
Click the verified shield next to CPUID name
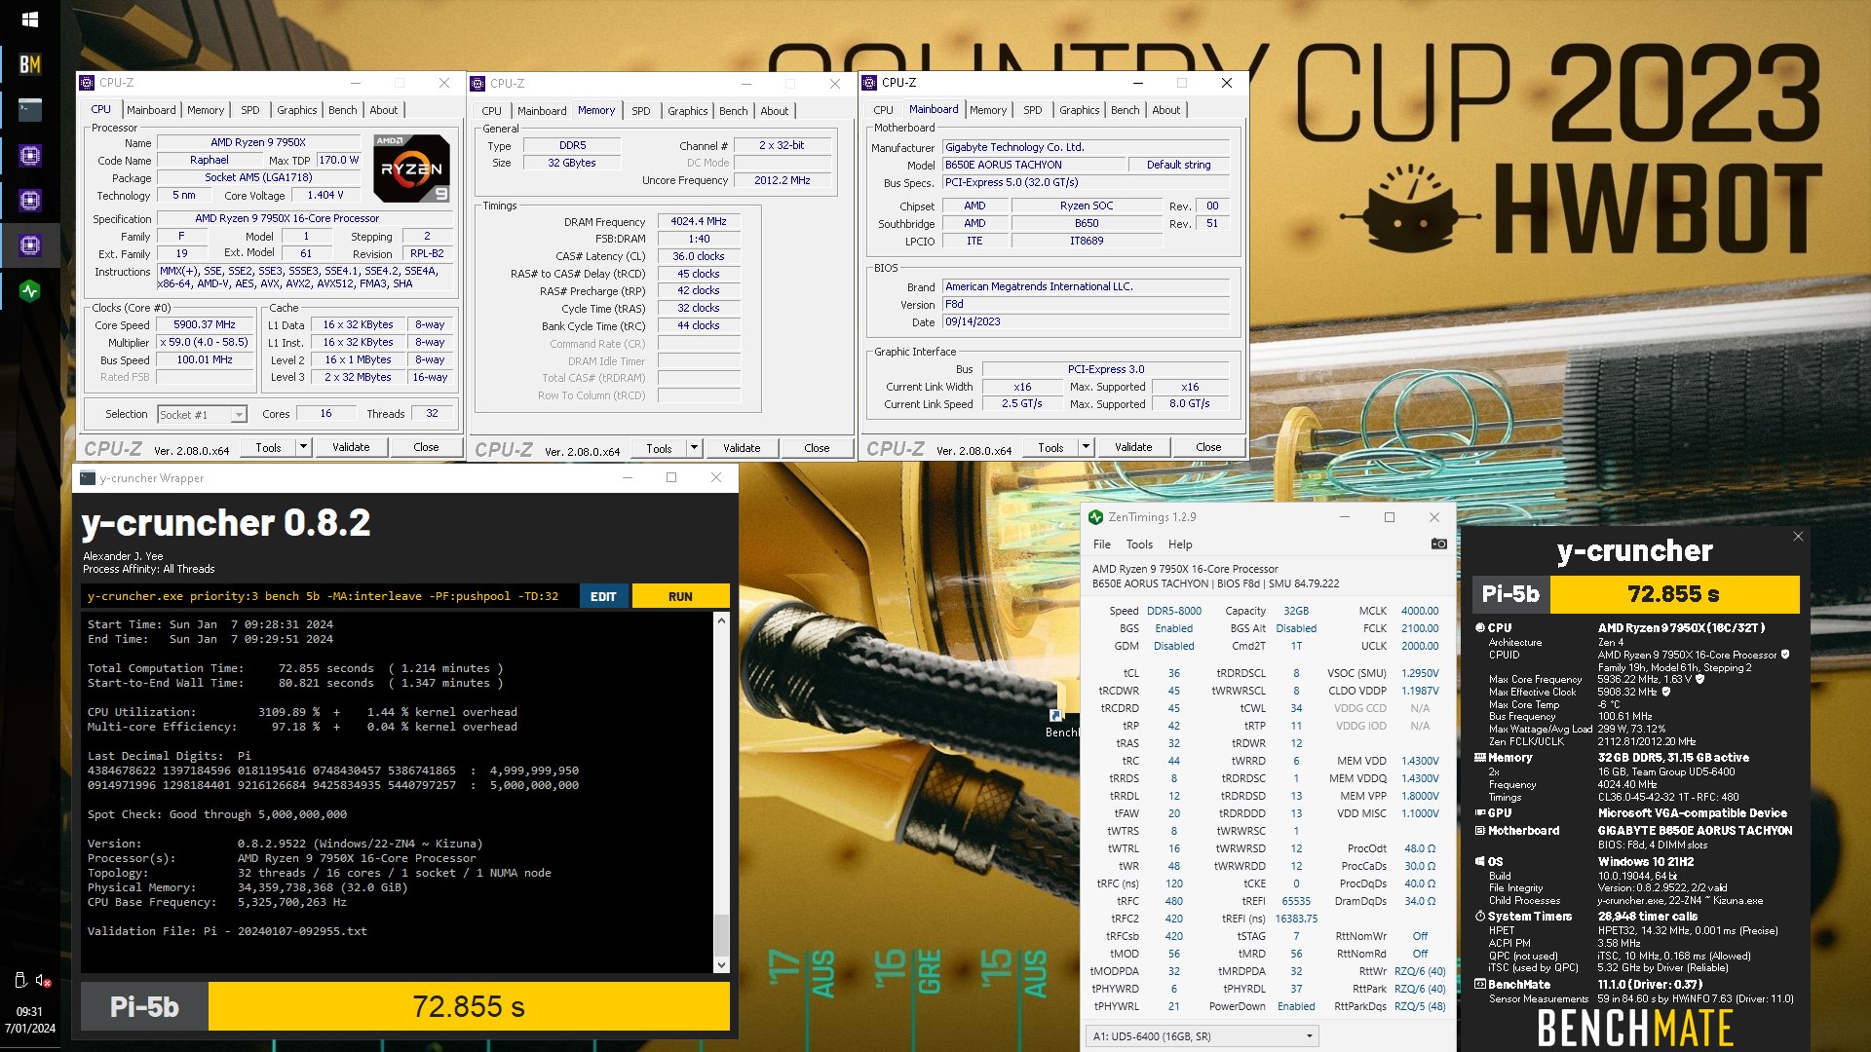pos(1785,655)
